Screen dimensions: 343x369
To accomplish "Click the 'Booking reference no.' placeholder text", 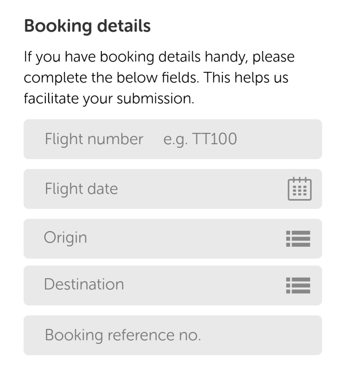I will pyautogui.click(x=123, y=335).
